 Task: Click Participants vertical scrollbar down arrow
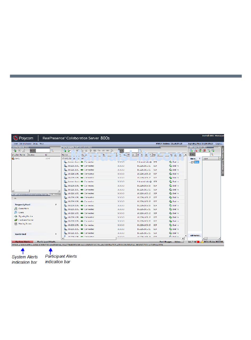[x=185, y=235]
